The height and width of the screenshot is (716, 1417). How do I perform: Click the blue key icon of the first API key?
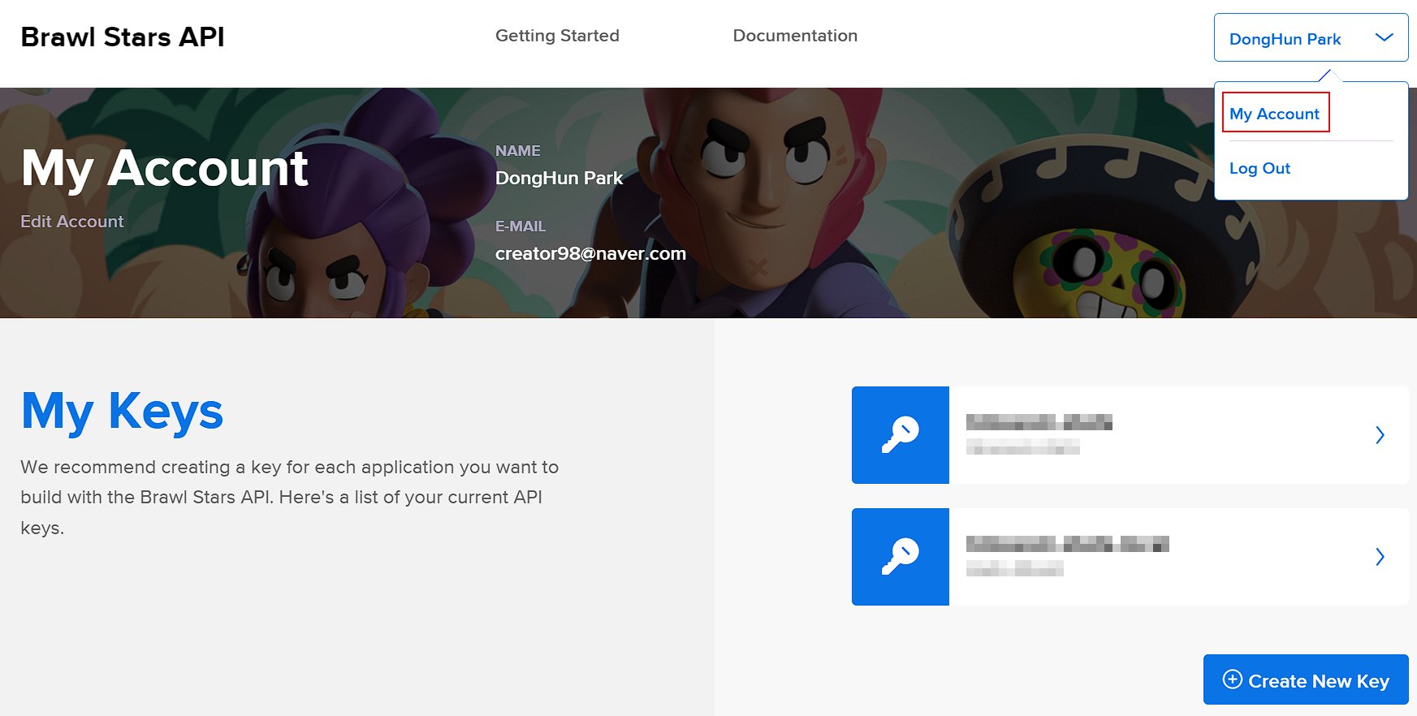point(900,435)
